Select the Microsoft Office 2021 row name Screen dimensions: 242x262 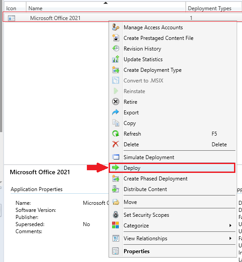55,18
